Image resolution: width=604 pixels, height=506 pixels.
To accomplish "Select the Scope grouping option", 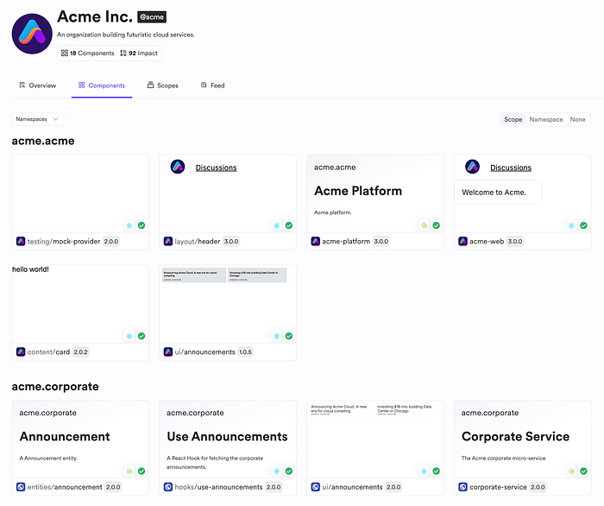I will coord(513,120).
